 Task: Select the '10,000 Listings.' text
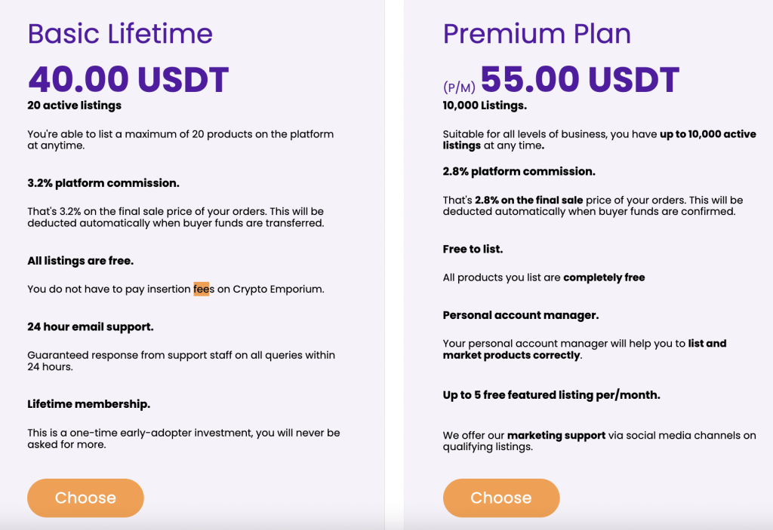point(485,106)
